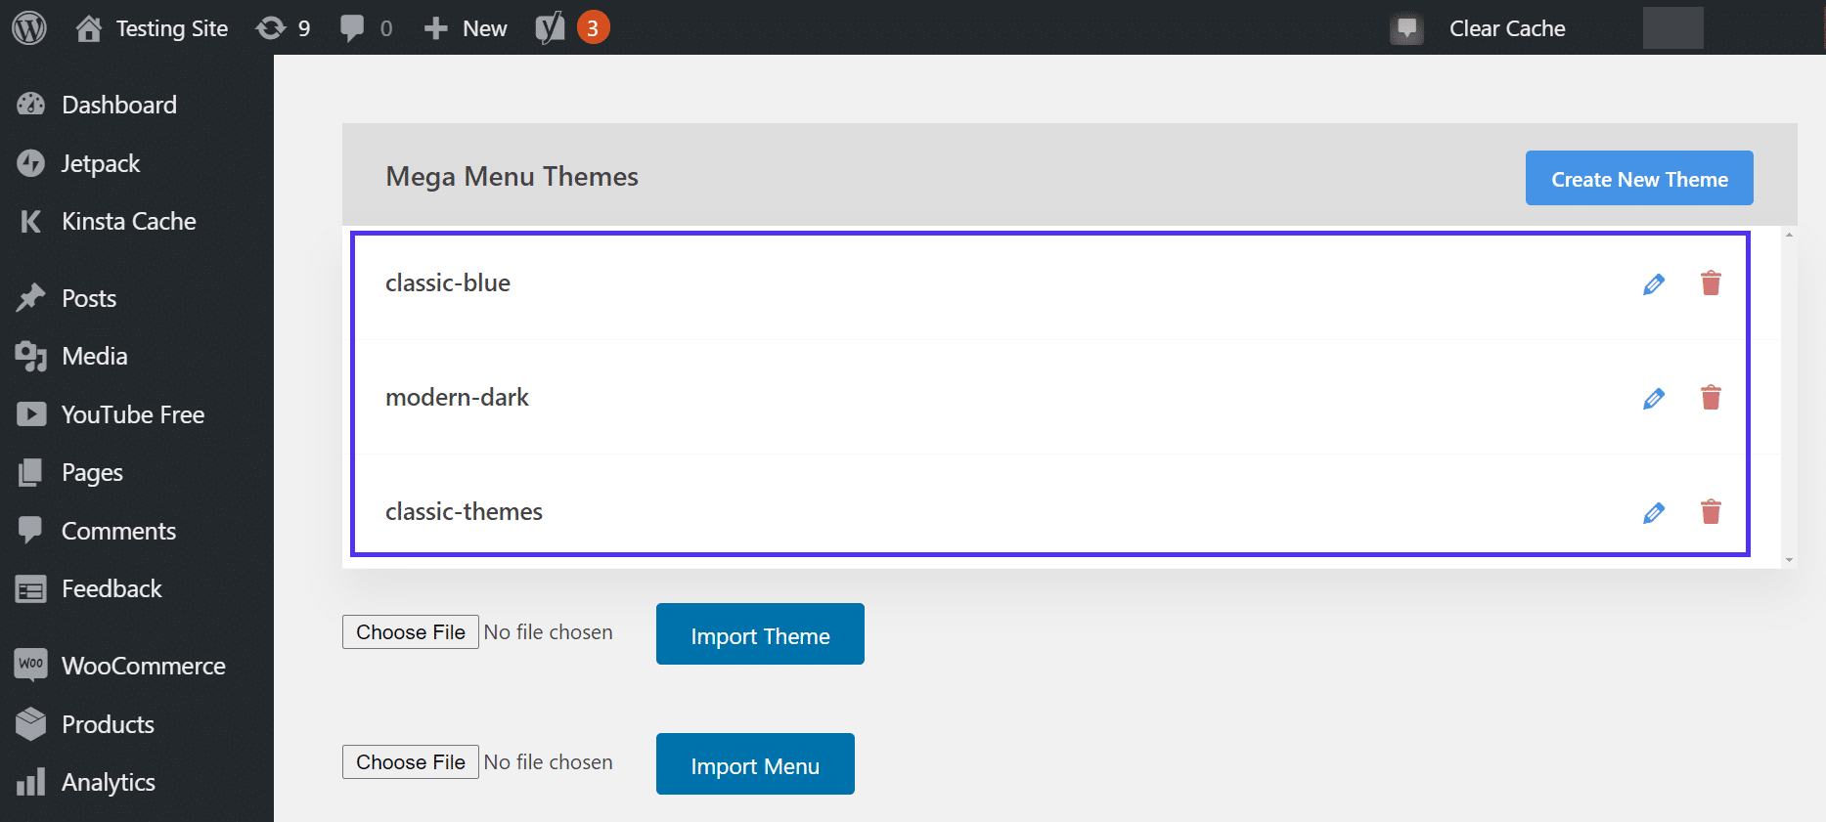Choose a file for menu import
Viewport: 1826px width, 822px height.
click(410, 762)
